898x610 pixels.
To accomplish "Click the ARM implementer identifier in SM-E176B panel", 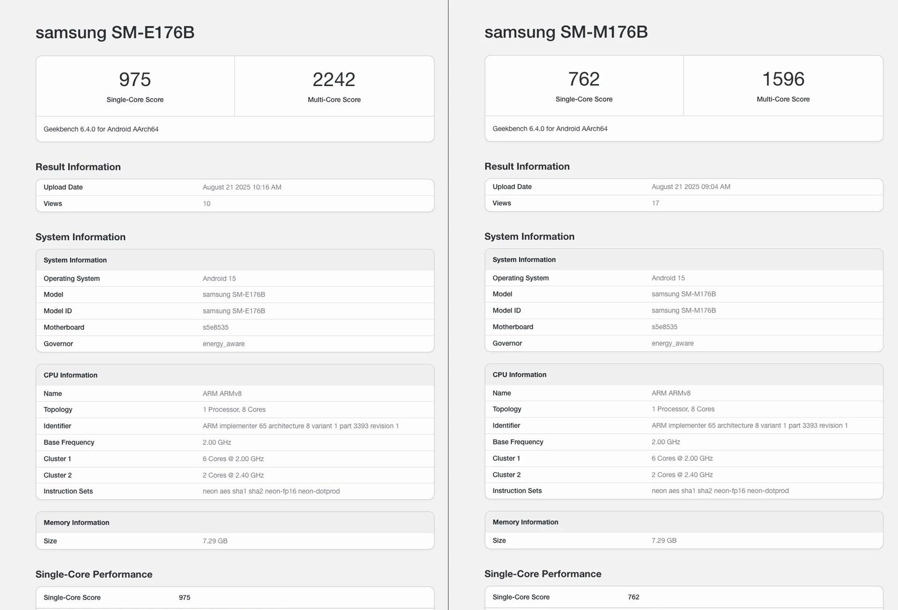I will (301, 426).
